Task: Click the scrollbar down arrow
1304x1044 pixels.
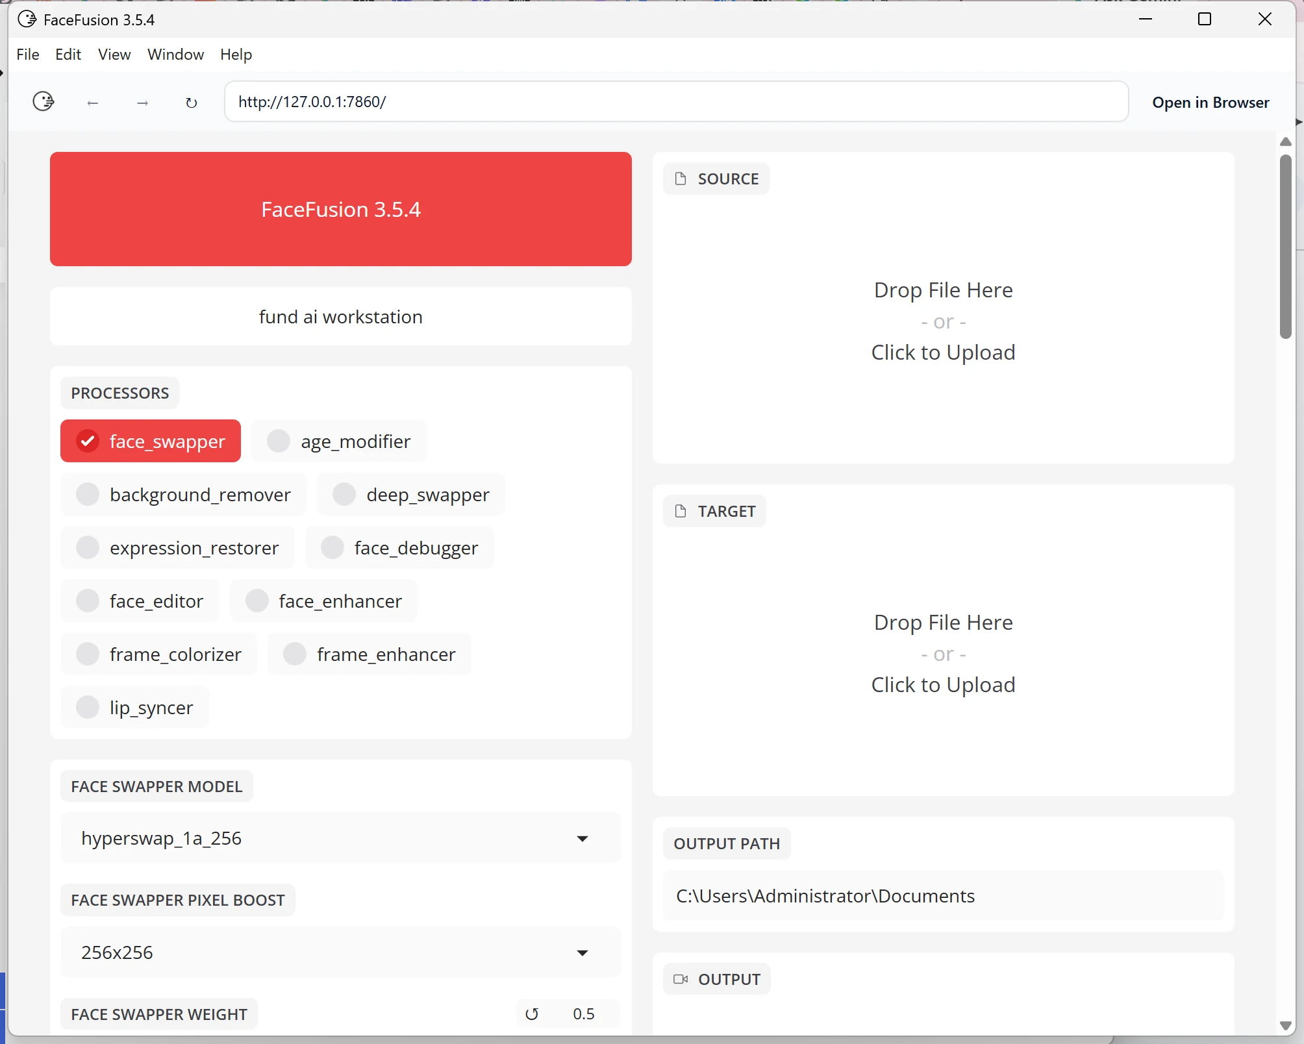Action: [1285, 1026]
